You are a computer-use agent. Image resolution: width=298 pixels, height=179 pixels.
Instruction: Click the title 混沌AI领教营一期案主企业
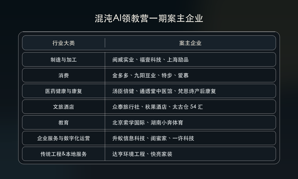coord(149,19)
